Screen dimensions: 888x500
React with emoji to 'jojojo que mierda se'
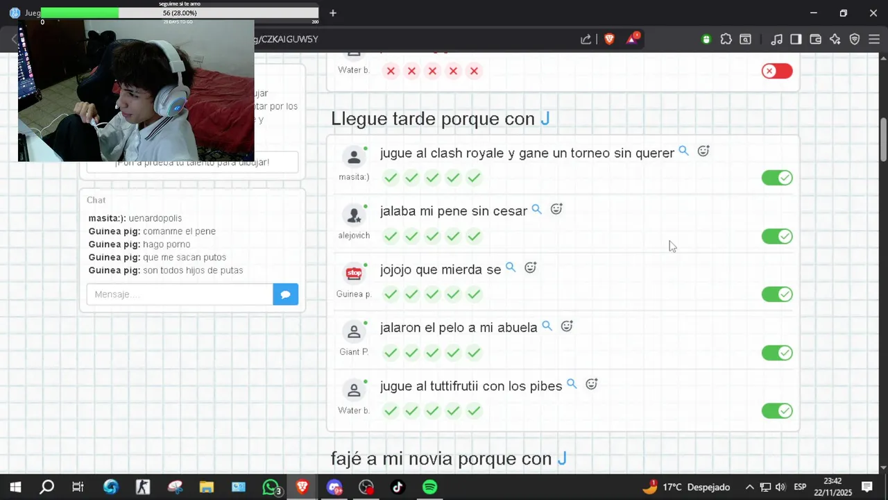pyautogui.click(x=530, y=267)
